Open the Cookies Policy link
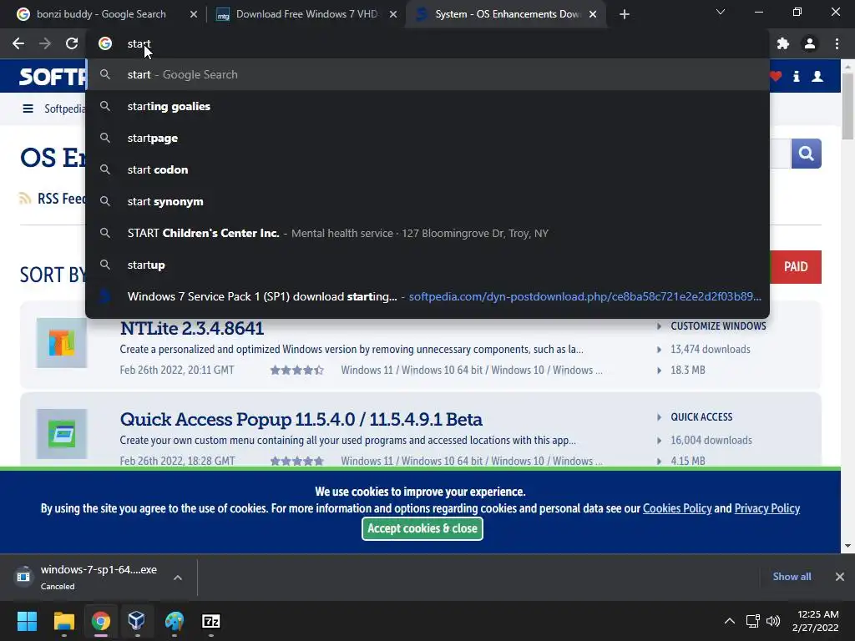 click(677, 508)
